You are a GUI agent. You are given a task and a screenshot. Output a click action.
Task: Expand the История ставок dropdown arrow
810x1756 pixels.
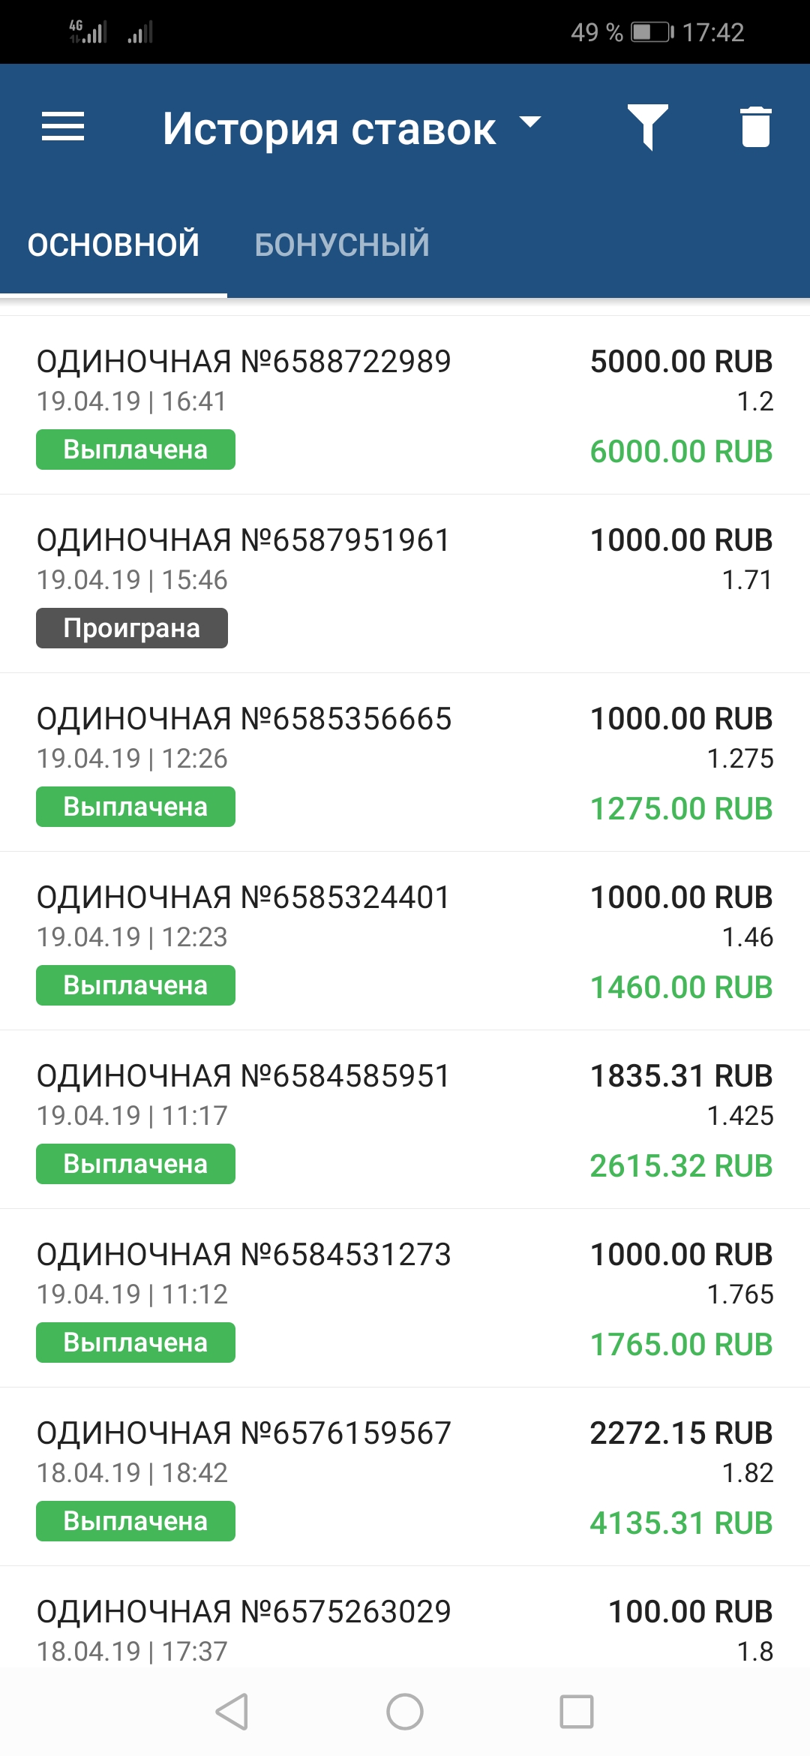[x=530, y=122]
